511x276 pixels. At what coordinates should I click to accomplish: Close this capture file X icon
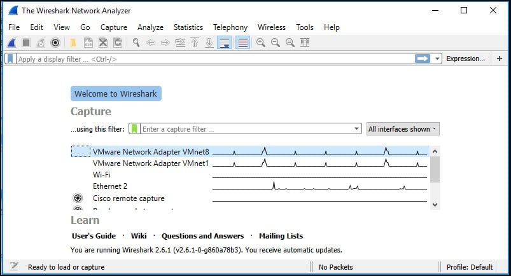tap(103, 43)
